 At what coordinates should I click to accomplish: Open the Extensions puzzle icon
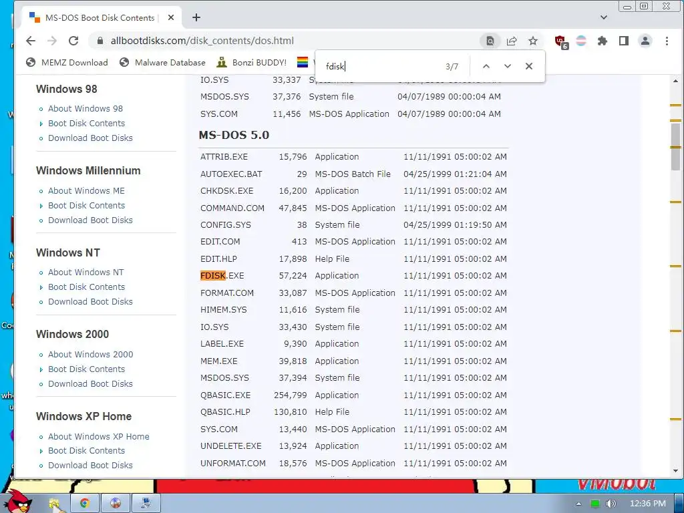(x=603, y=41)
